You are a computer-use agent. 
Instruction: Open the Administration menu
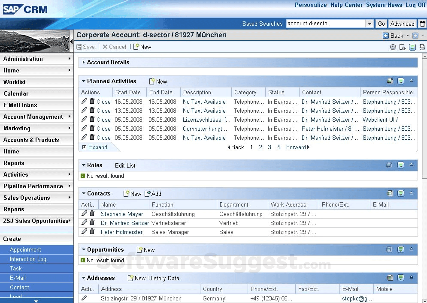click(x=36, y=59)
